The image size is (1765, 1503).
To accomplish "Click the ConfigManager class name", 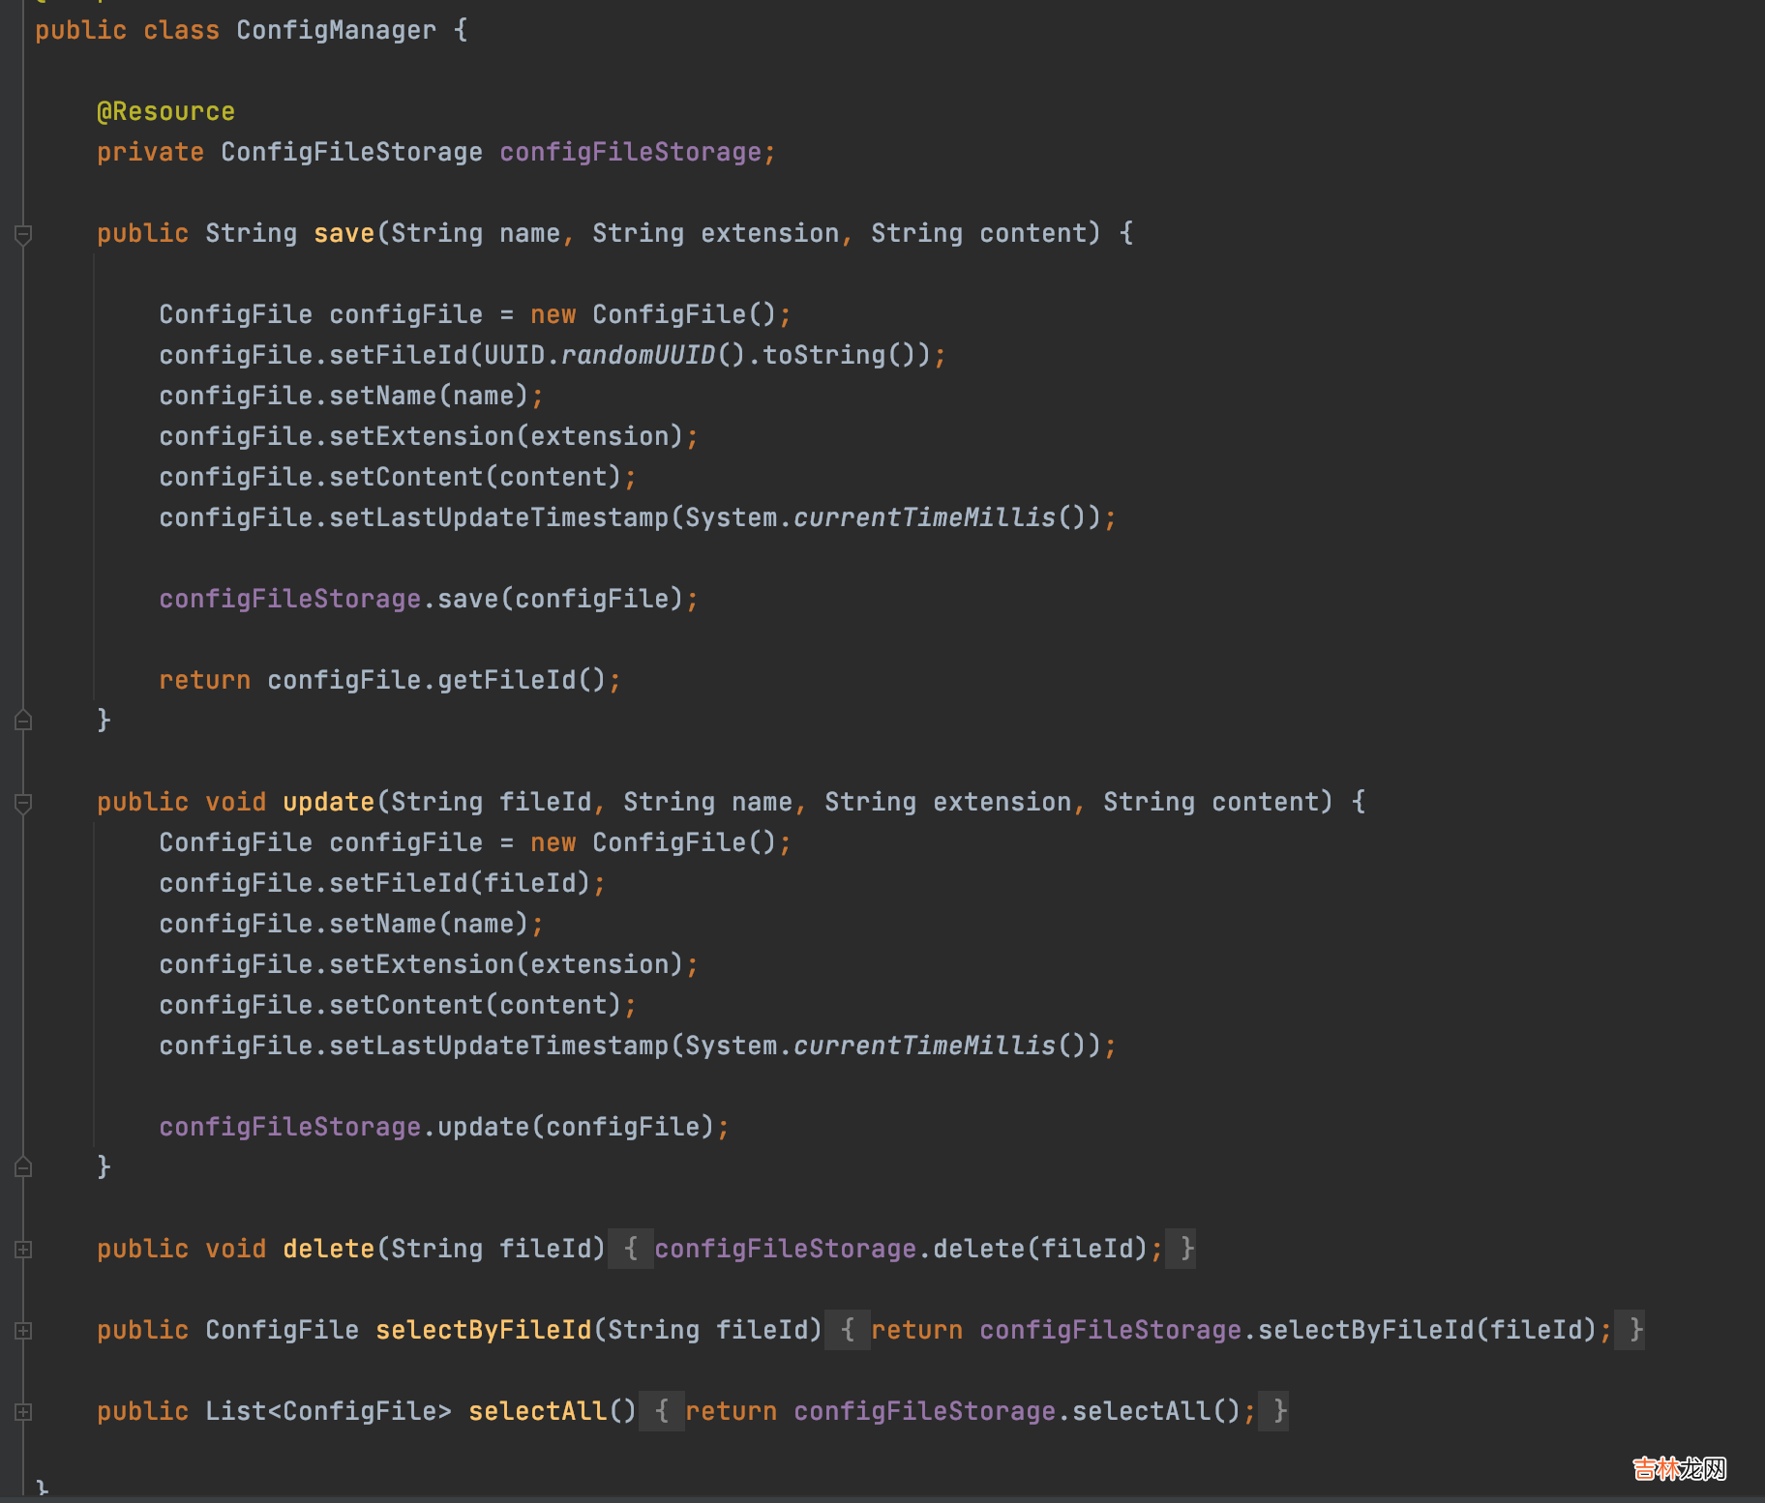I will 336,31.
